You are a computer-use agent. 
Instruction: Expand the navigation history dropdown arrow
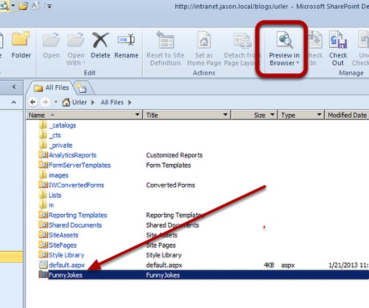tap(56, 102)
